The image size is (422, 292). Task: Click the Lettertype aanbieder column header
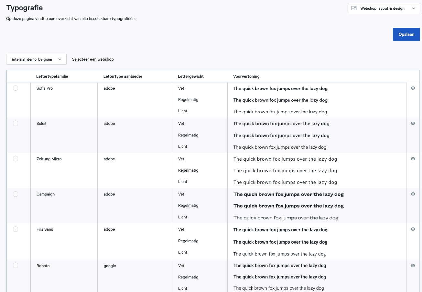pyautogui.click(x=123, y=76)
